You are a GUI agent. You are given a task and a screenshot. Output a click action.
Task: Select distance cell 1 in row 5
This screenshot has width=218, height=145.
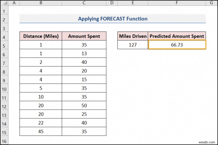[x=41, y=45]
